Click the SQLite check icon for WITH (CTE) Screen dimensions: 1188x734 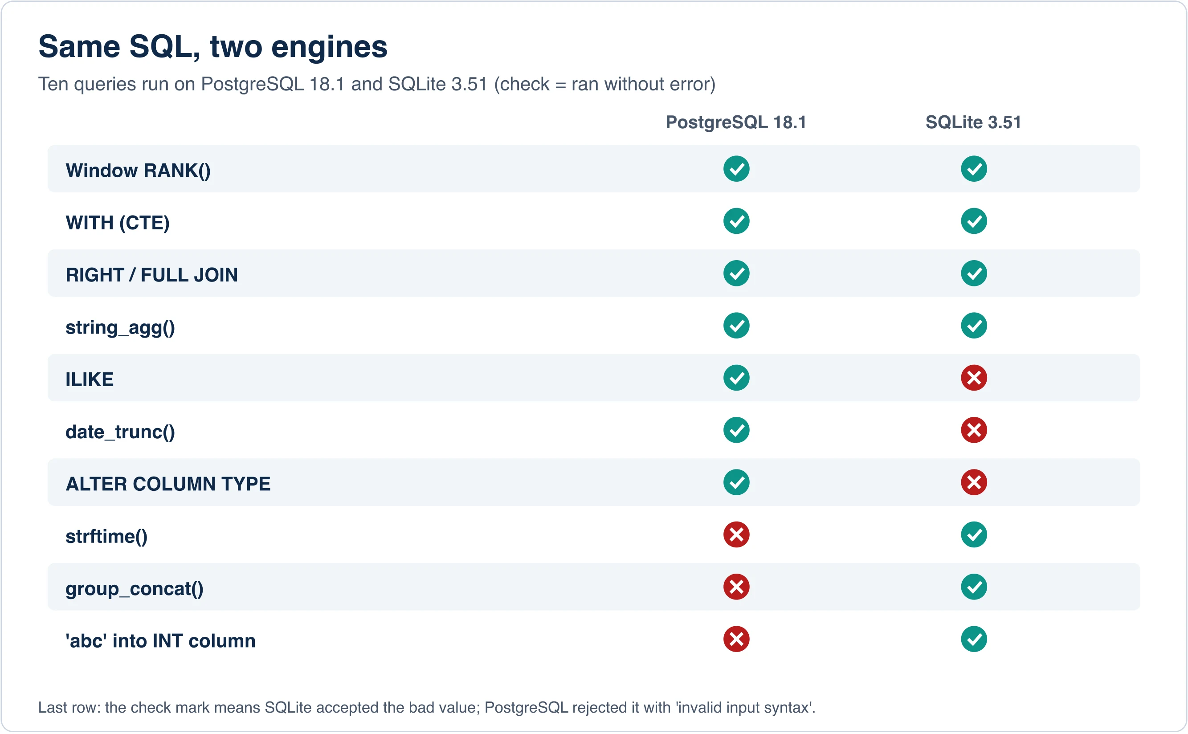click(973, 221)
